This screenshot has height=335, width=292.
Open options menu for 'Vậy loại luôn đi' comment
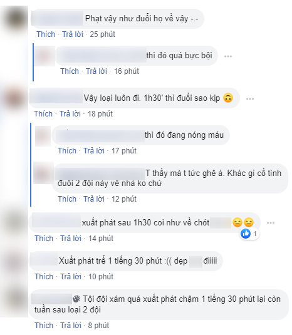pos(249,99)
